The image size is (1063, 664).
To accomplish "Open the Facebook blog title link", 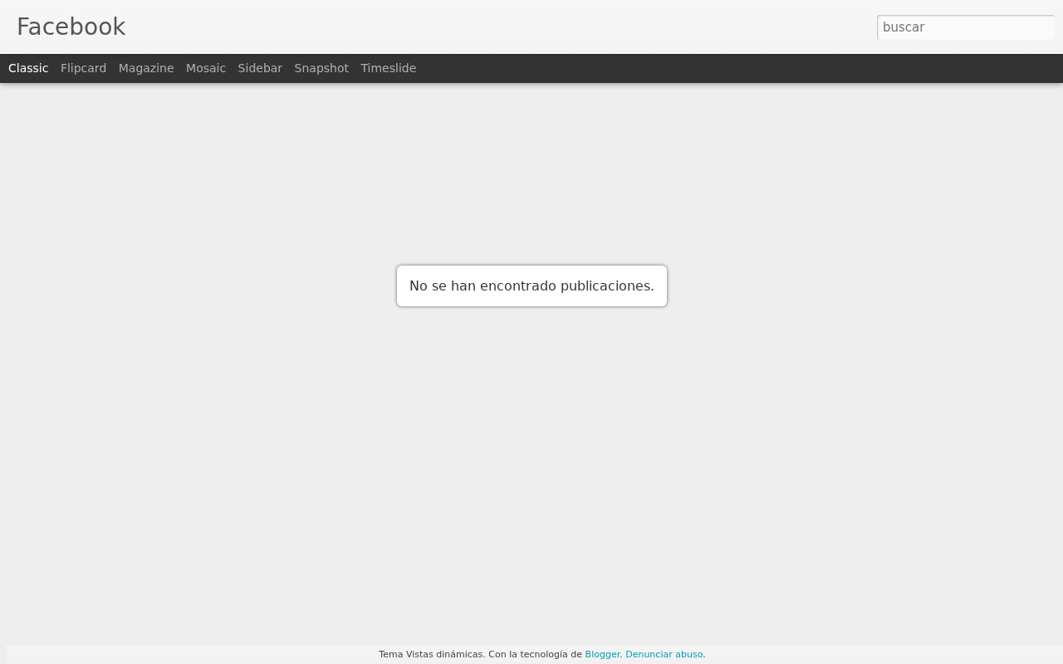I will pos(71,27).
